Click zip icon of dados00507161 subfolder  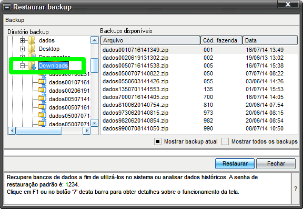[x=42, y=107]
